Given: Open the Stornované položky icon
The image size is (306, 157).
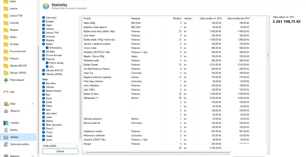Looking at the screenshot, I should tap(6, 144).
